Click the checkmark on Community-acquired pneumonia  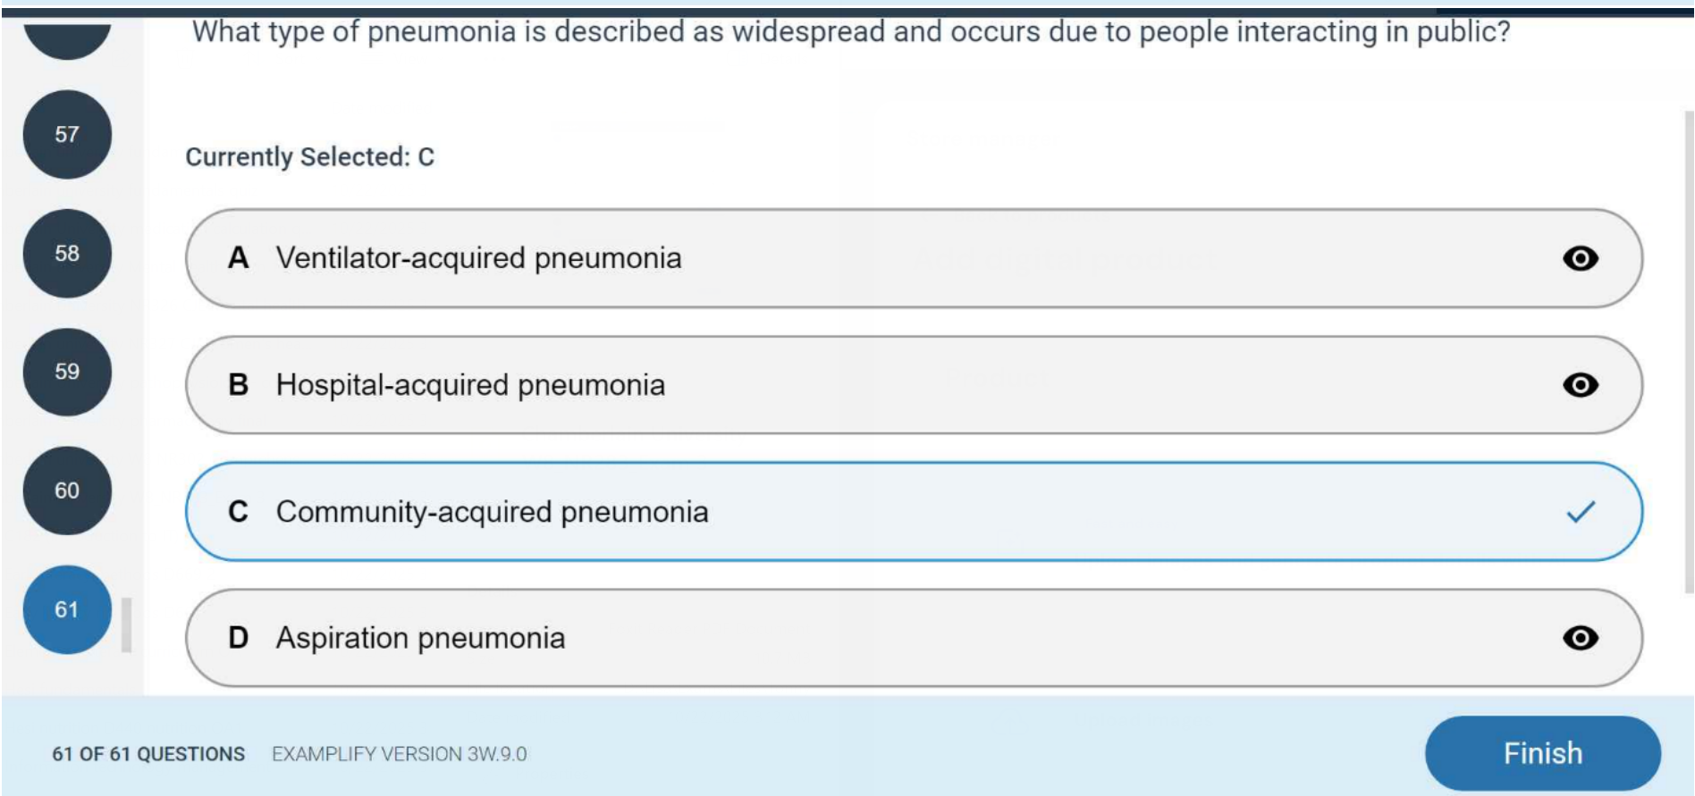coord(1581,513)
